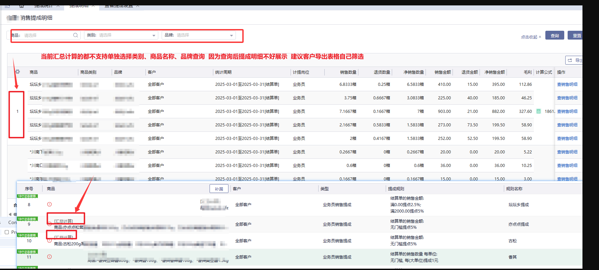The height and width of the screenshot is (270, 599).
Task: Collapse filters via 点击收起
Action: pos(531,37)
